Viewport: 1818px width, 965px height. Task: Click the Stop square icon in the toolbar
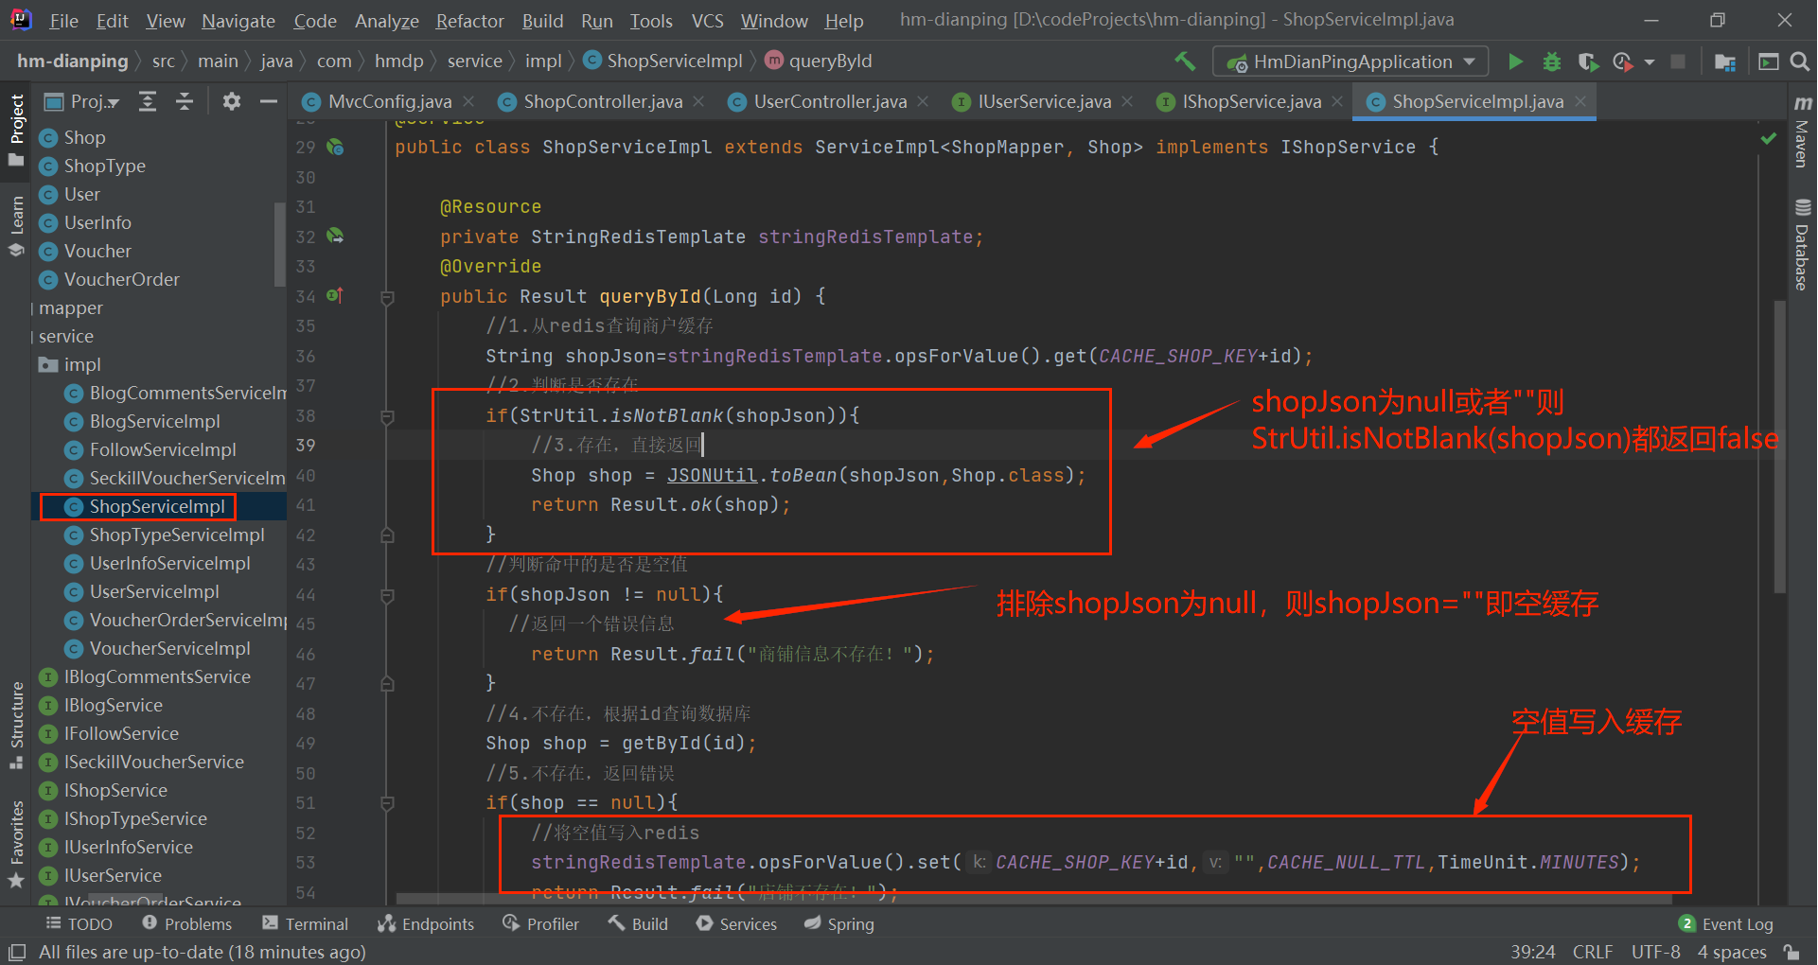[x=1678, y=61]
